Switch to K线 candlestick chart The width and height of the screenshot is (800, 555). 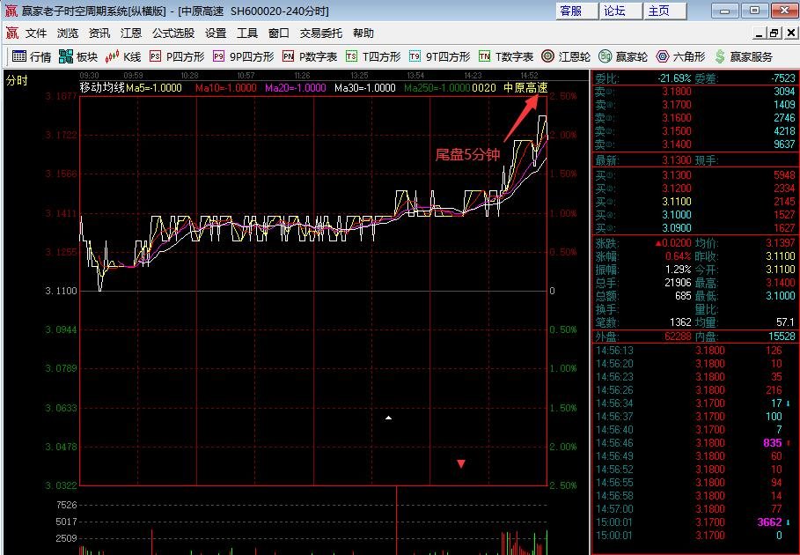coord(123,56)
